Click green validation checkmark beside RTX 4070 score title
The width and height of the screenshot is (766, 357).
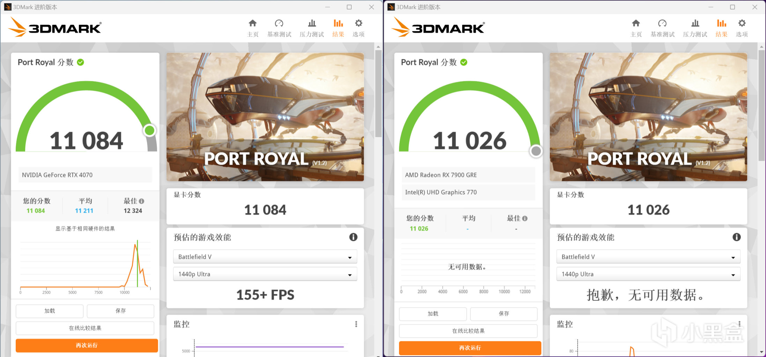pyautogui.click(x=80, y=62)
